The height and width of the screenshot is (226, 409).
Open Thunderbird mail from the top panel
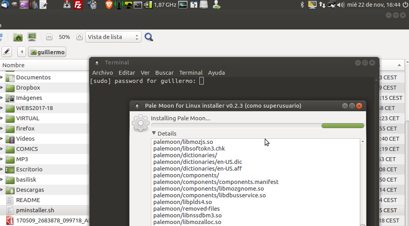tap(5, 5)
